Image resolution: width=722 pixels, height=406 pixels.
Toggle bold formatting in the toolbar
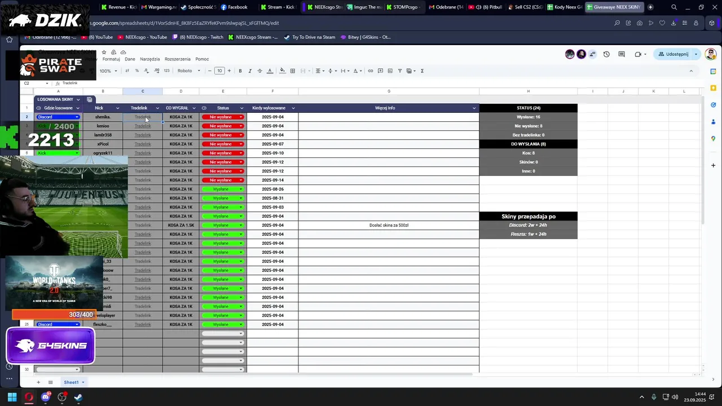(x=240, y=71)
